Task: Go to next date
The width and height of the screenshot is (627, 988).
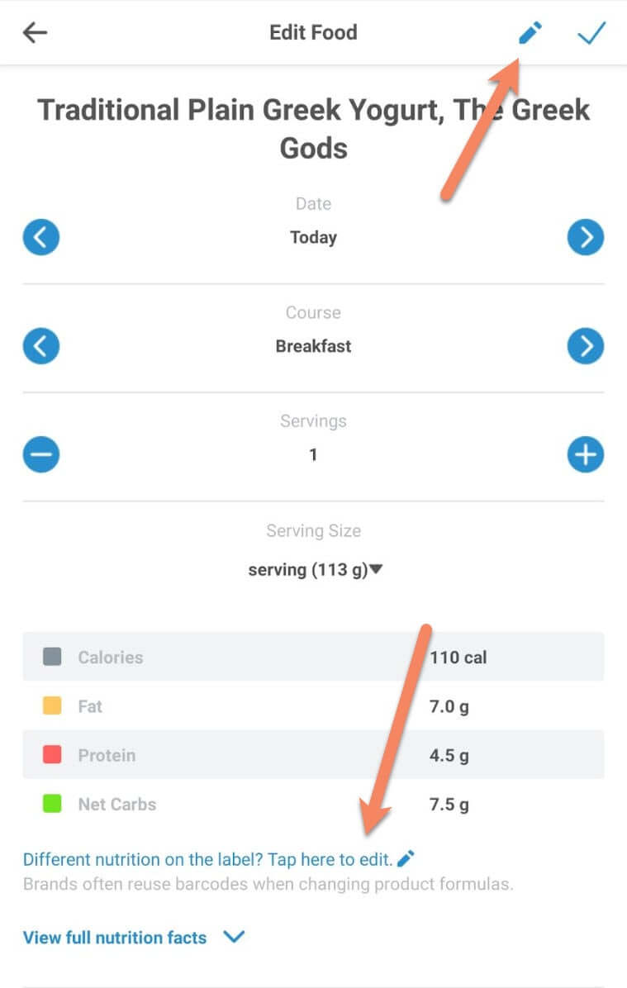Action: 585,238
